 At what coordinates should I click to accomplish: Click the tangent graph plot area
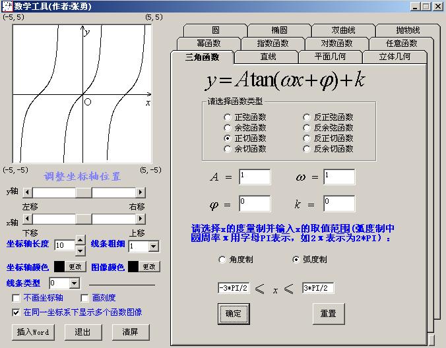tap(82, 94)
